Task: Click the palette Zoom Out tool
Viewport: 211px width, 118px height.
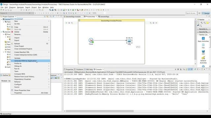Action: point(204,23)
